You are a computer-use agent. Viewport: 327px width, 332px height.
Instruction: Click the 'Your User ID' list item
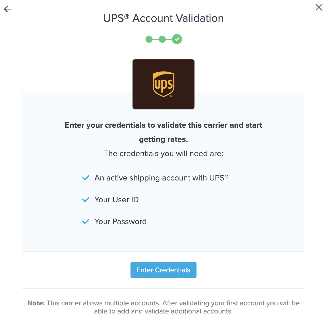click(x=117, y=200)
